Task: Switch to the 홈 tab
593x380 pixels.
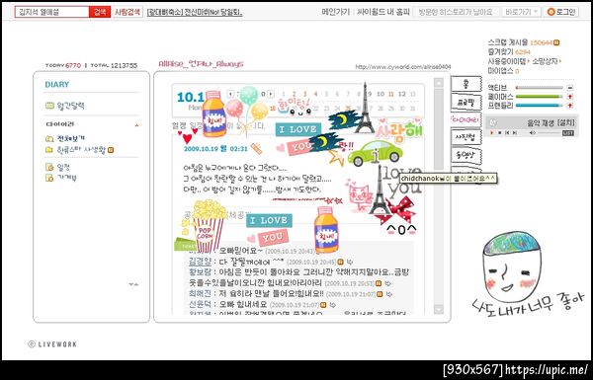Action: pos(466,84)
